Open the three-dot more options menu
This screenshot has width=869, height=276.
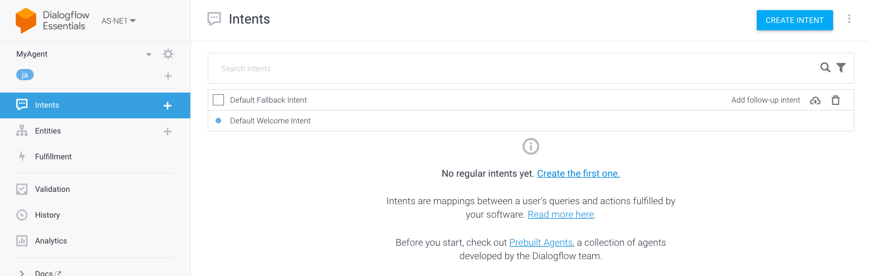click(x=849, y=20)
